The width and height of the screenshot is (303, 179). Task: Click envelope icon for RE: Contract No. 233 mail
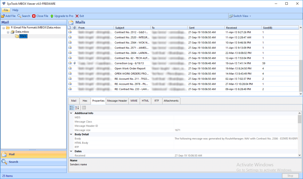(70, 89)
